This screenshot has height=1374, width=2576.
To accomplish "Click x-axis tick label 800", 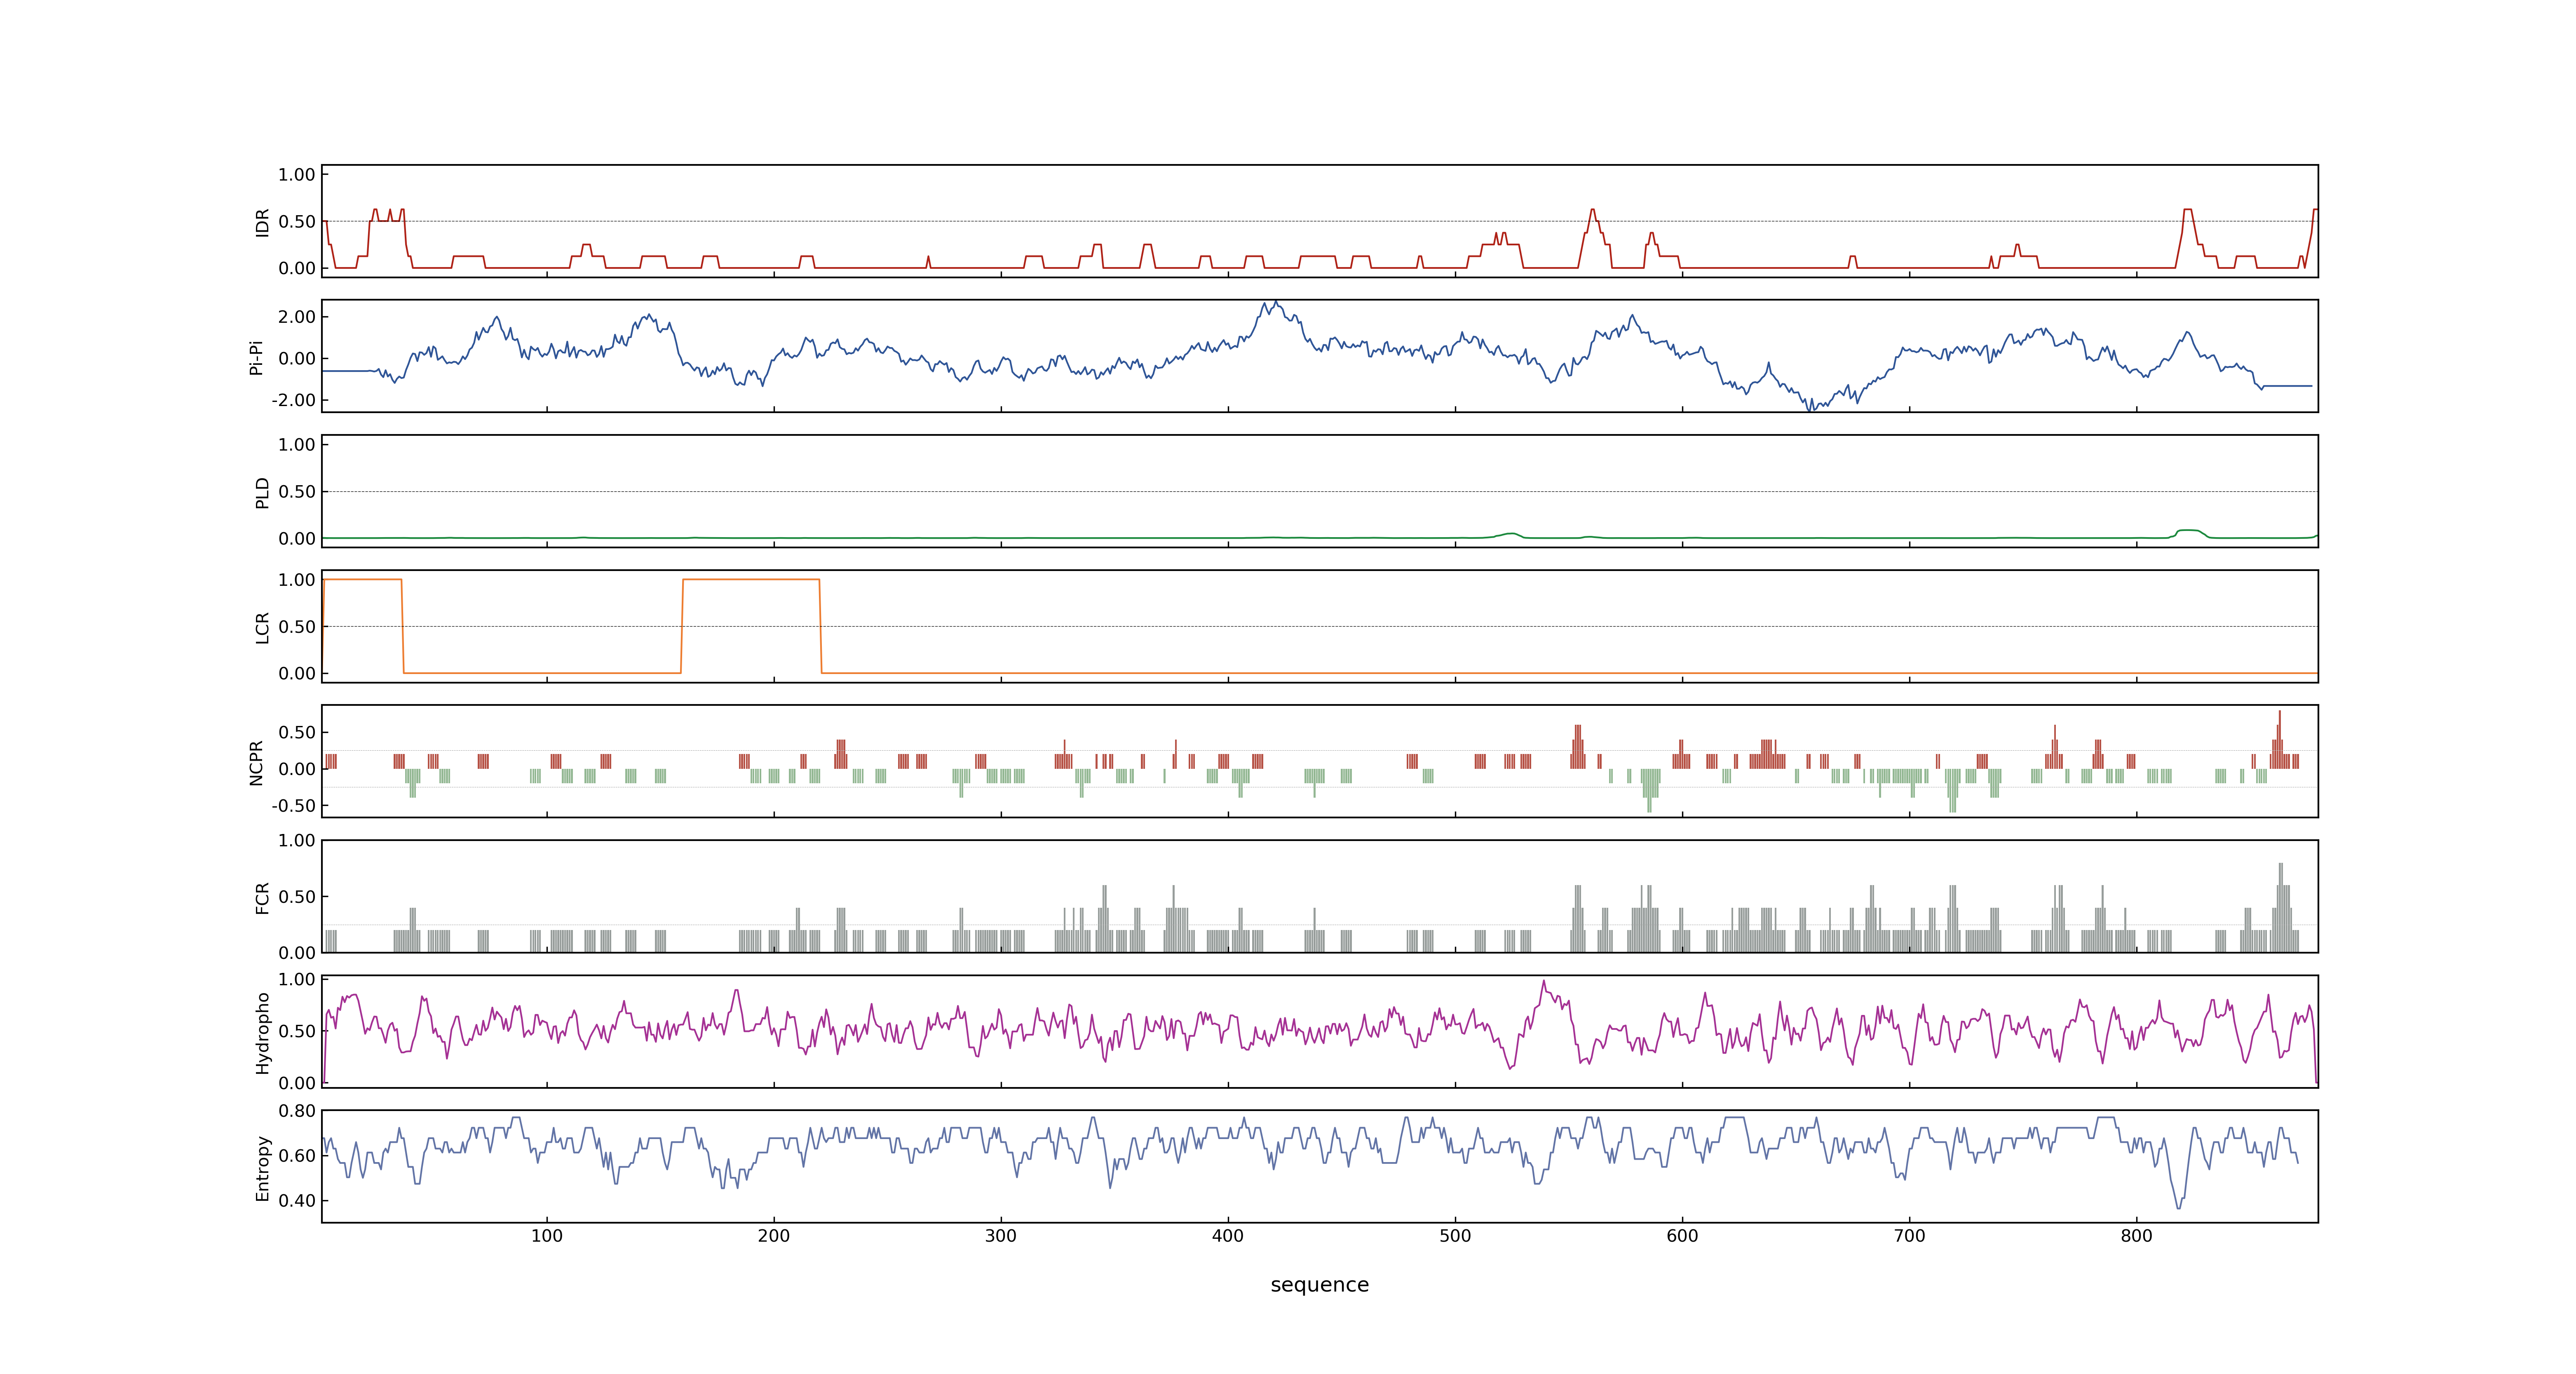I will (x=2136, y=1236).
